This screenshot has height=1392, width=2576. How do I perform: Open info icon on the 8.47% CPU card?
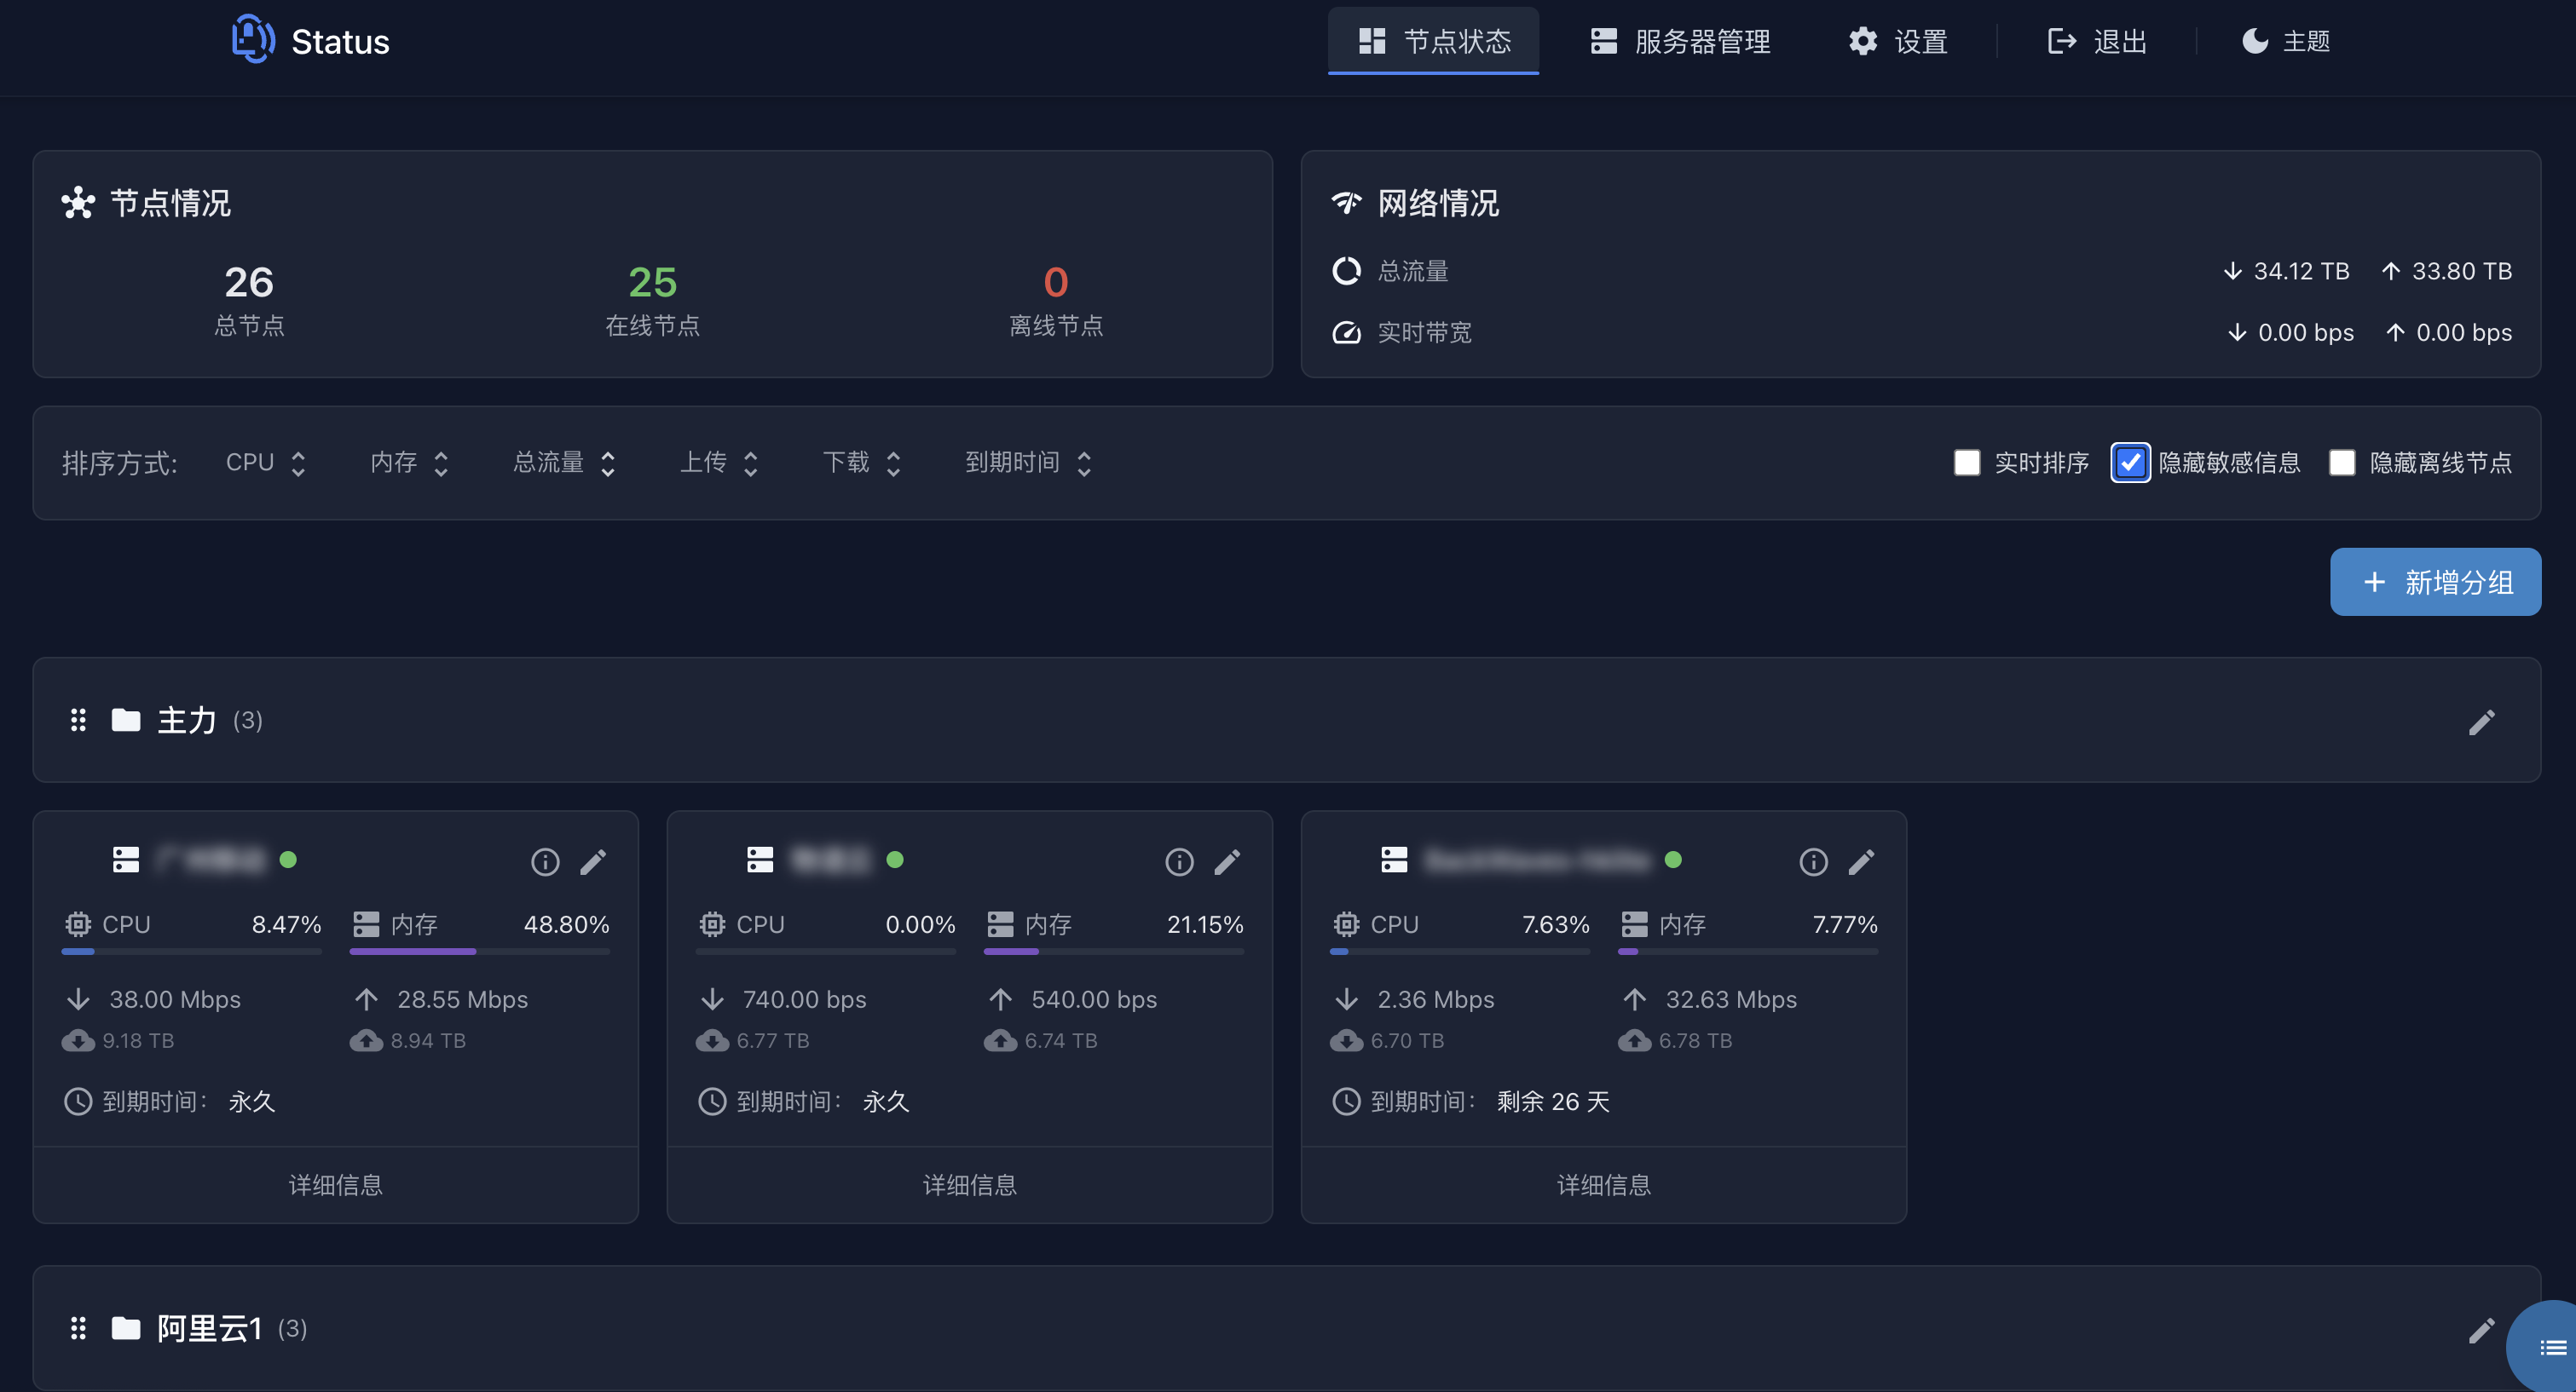click(x=545, y=861)
